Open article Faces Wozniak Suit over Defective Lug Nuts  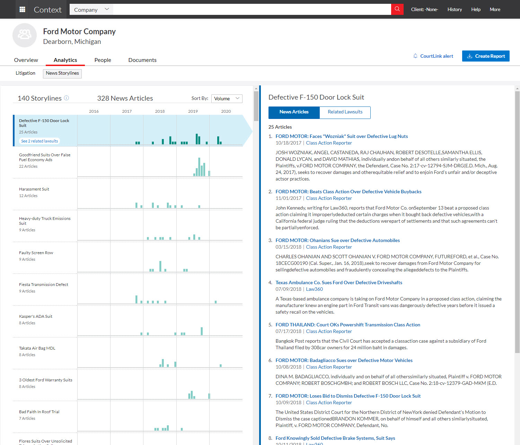click(x=342, y=136)
